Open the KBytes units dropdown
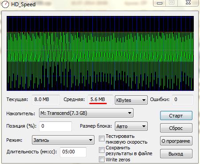Viewport: 200px width, 164px height. coord(131,100)
